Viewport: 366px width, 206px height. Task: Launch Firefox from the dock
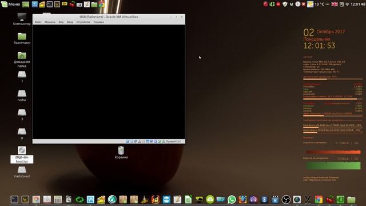pyautogui.click(x=242, y=200)
